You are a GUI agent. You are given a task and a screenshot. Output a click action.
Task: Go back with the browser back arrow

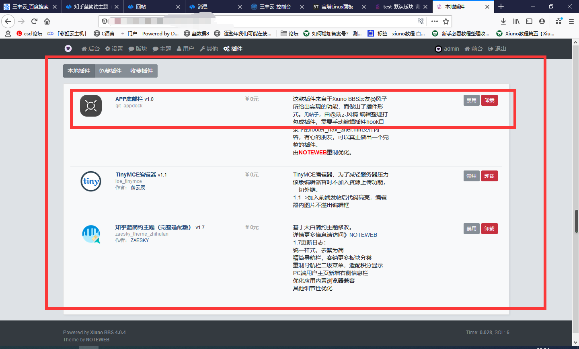(x=8, y=21)
